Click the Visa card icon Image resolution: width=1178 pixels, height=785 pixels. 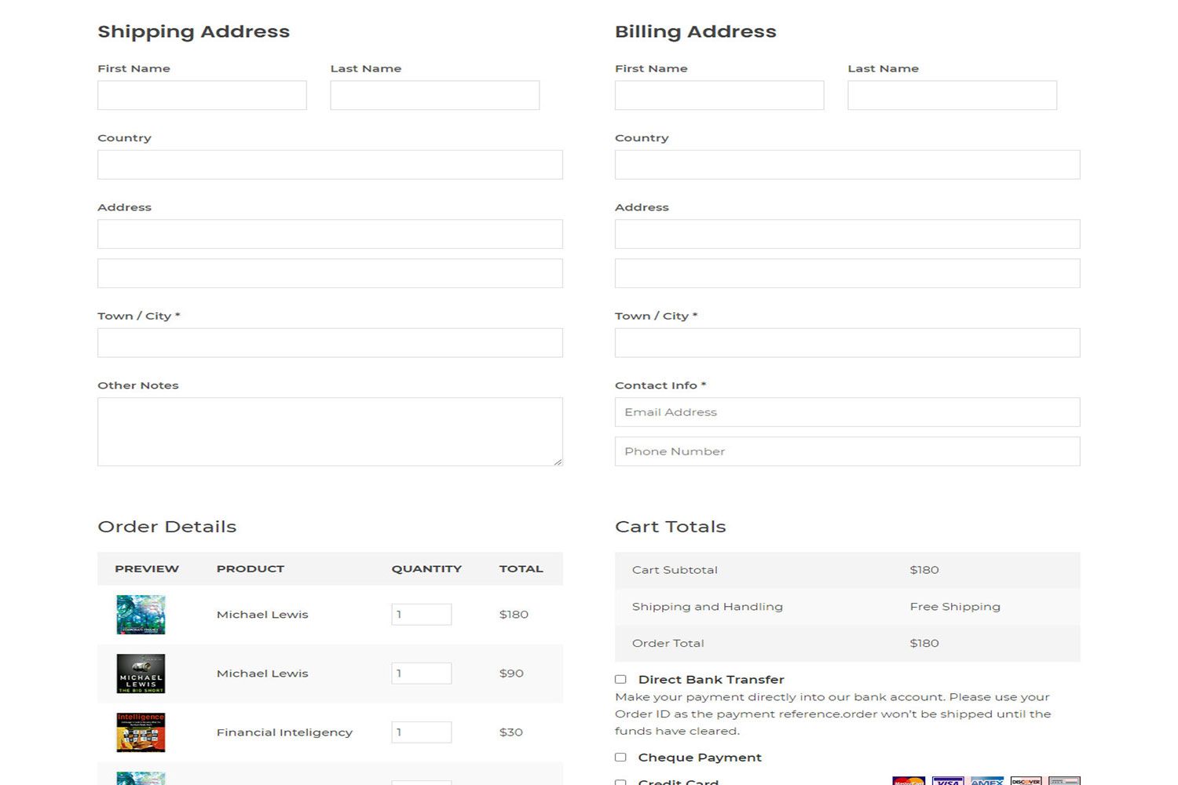tap(948, 781)
